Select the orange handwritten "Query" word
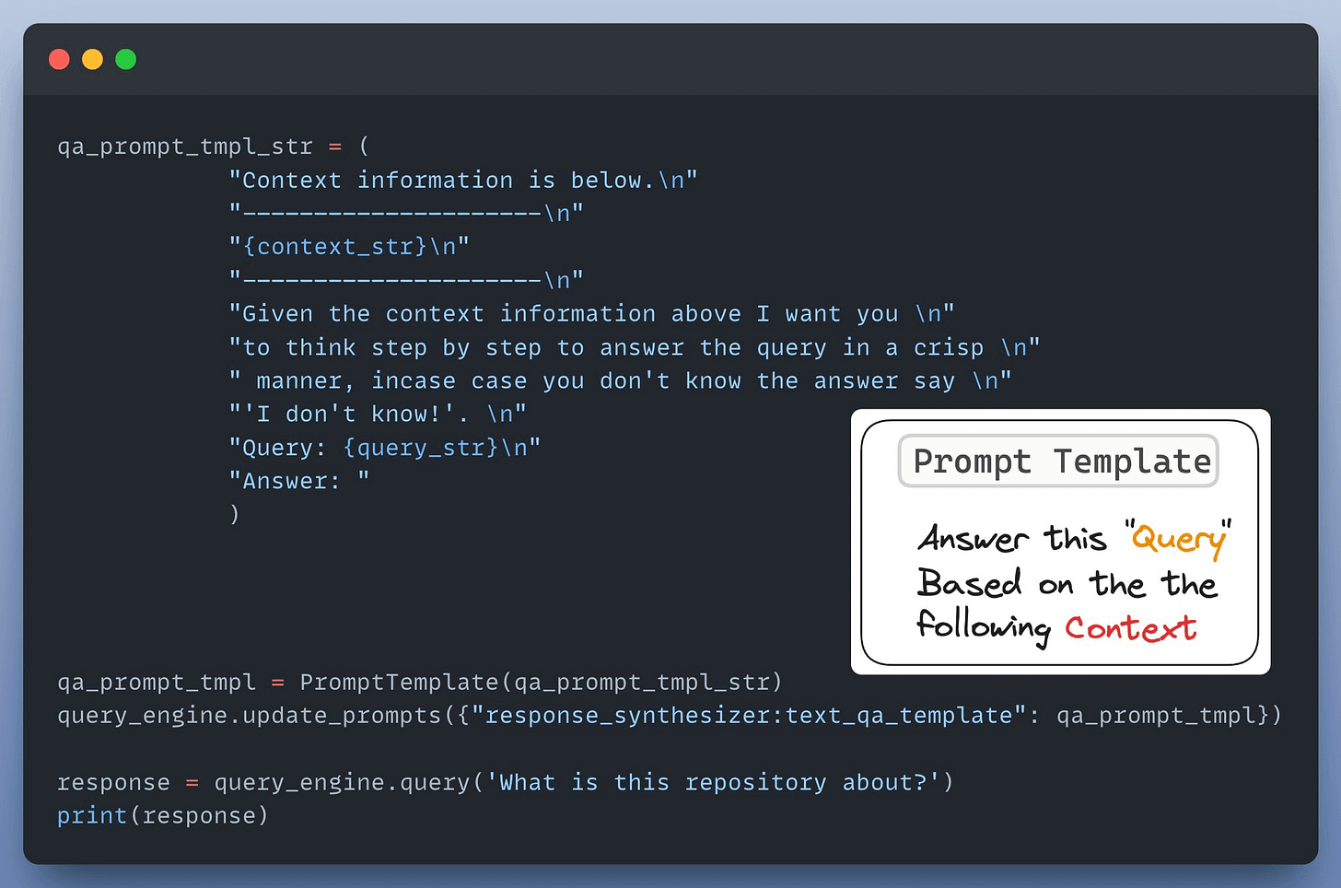 (1179, 539)
